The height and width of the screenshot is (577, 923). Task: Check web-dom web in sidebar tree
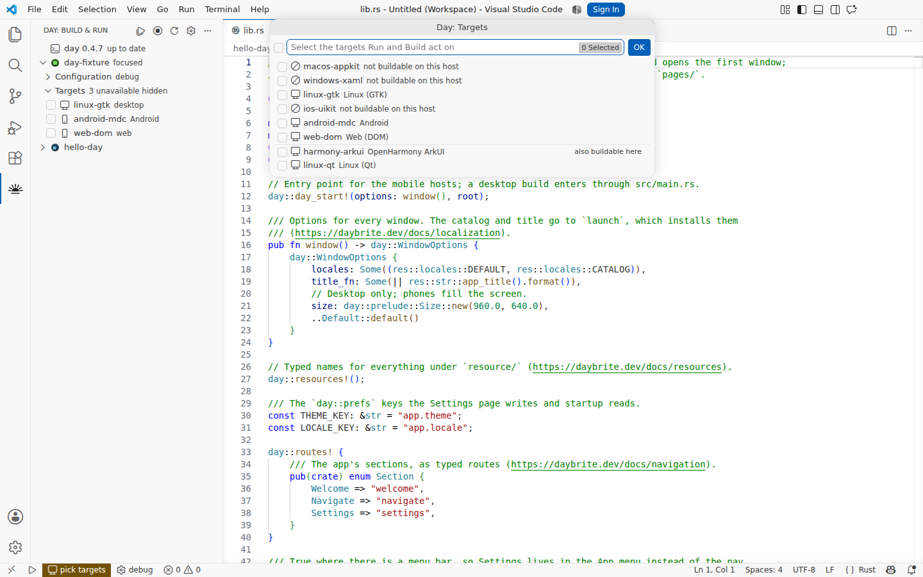tap(51, 133)
